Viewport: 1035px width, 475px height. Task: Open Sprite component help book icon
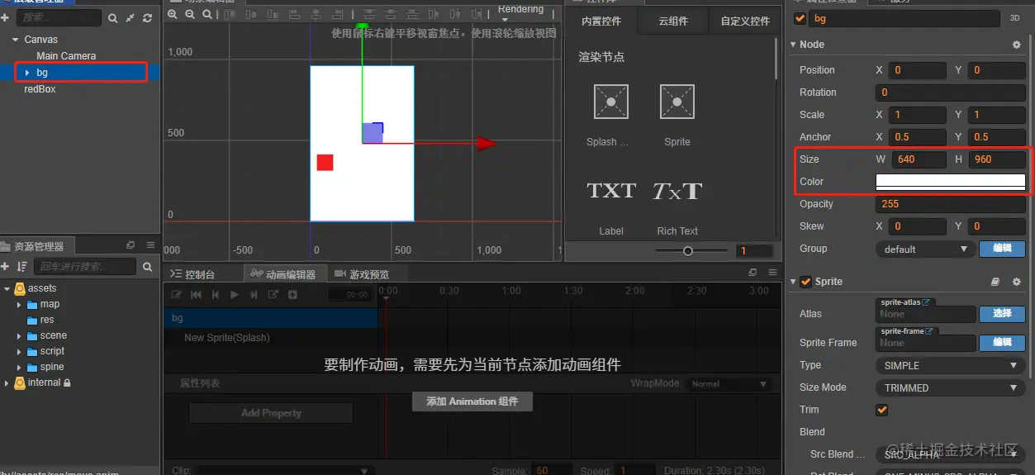tap(996, 282)
